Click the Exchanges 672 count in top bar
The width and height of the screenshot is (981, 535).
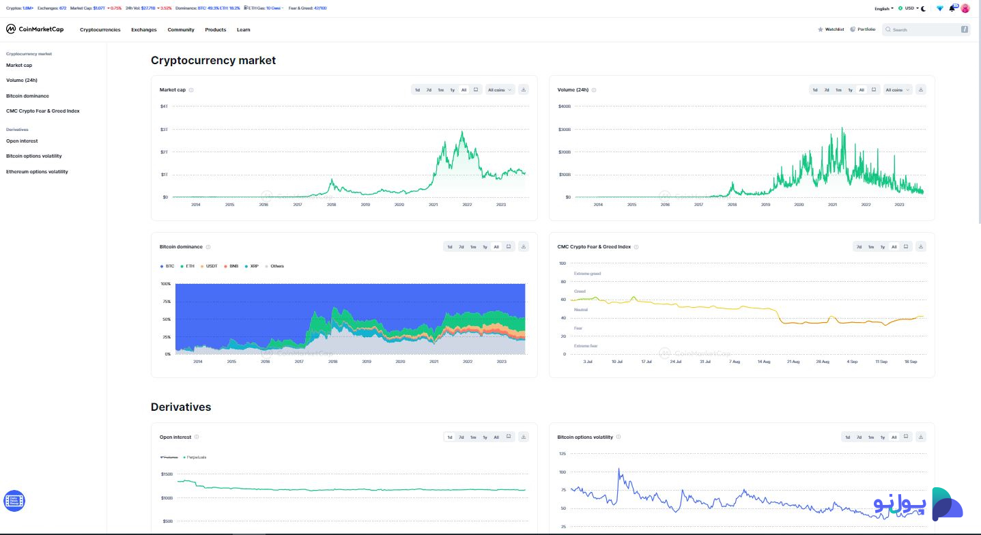coord(63,8)
